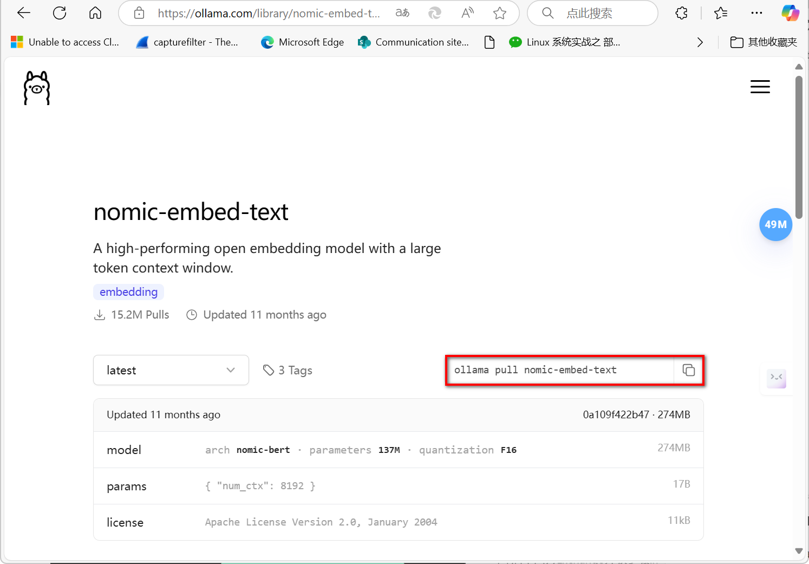
Task: Click the 11kB license size
Action: coord(679,520)
